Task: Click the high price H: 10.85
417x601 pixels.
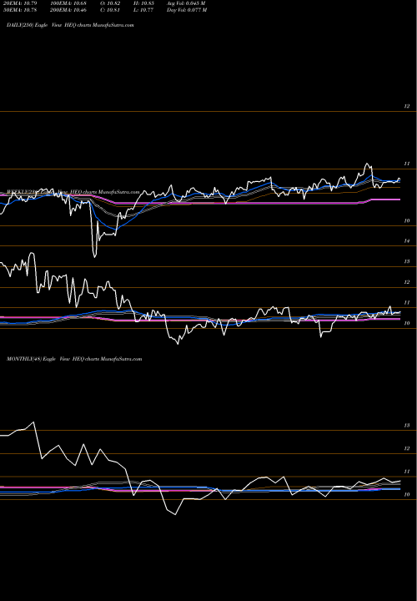Action: pos(144,3)
